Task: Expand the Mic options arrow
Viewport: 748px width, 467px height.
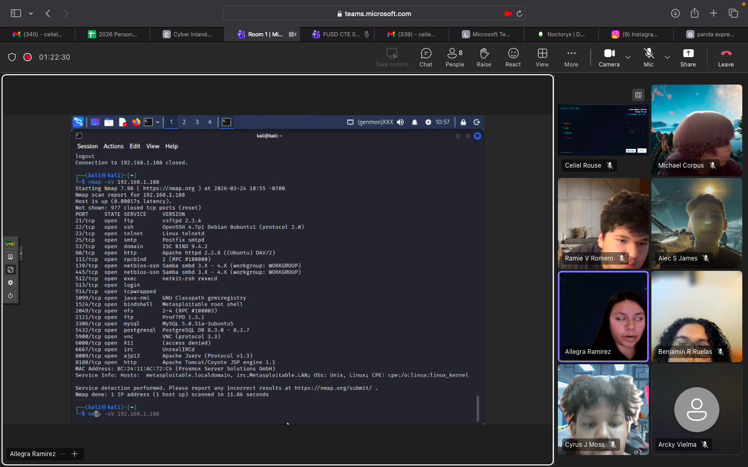Action: tap(667, 57)
